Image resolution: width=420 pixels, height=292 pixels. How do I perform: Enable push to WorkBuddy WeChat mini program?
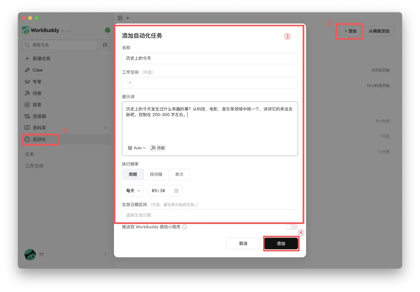tap(291, 227)
